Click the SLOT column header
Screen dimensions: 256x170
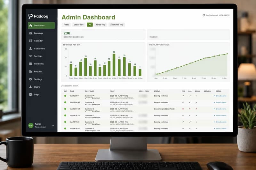112,91
